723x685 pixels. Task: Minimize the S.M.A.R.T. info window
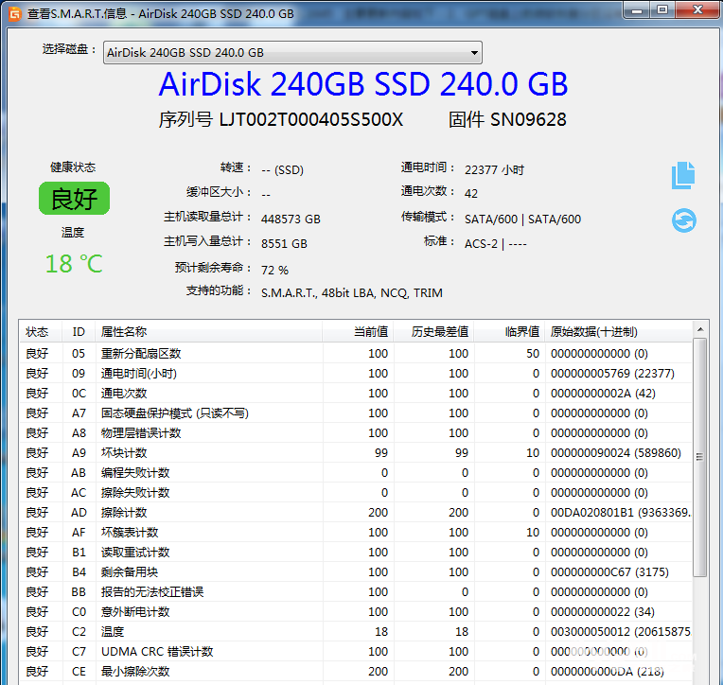click(x=634, y=10)
